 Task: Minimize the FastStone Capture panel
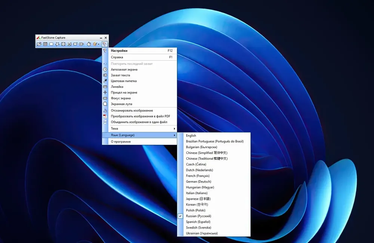click(x=101, y=38)
